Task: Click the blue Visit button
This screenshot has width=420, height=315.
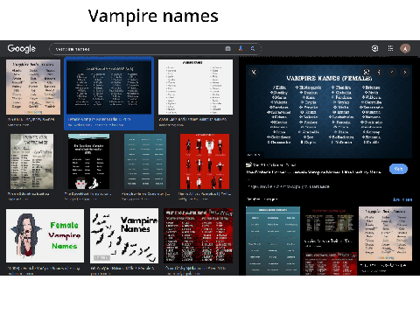Action: [398, 169]
